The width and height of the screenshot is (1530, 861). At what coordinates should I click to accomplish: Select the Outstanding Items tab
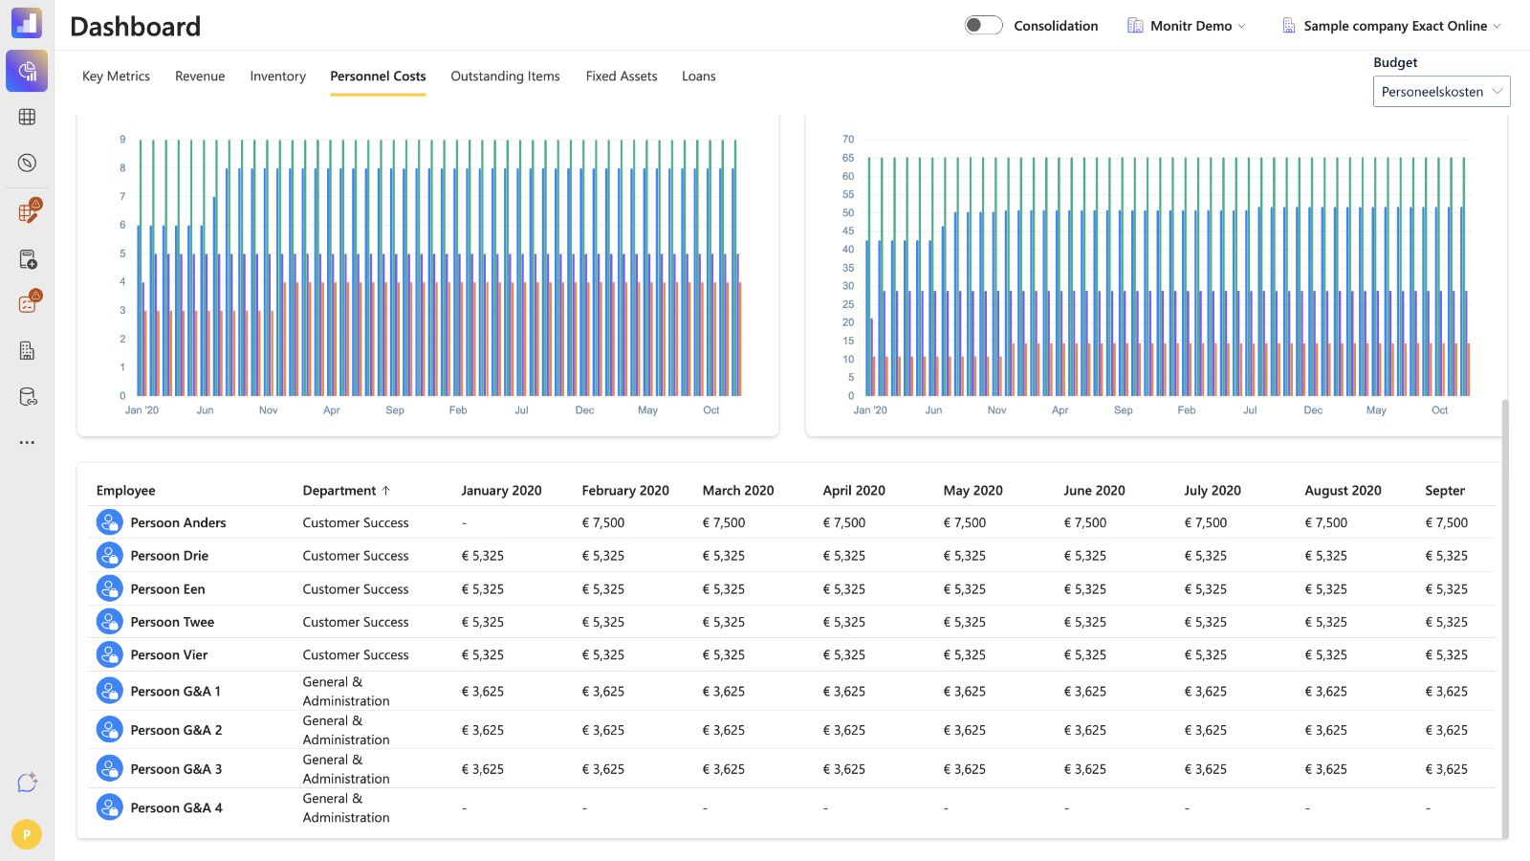point(505,77)
